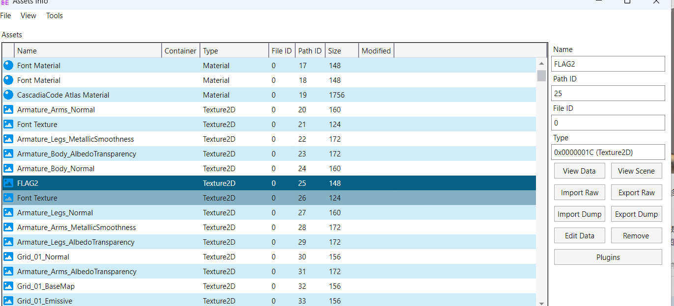Click the Type field showing 0x0000001C (Texture2D)
This screenshot has height=306, width=674.
(x=608, y=152)
